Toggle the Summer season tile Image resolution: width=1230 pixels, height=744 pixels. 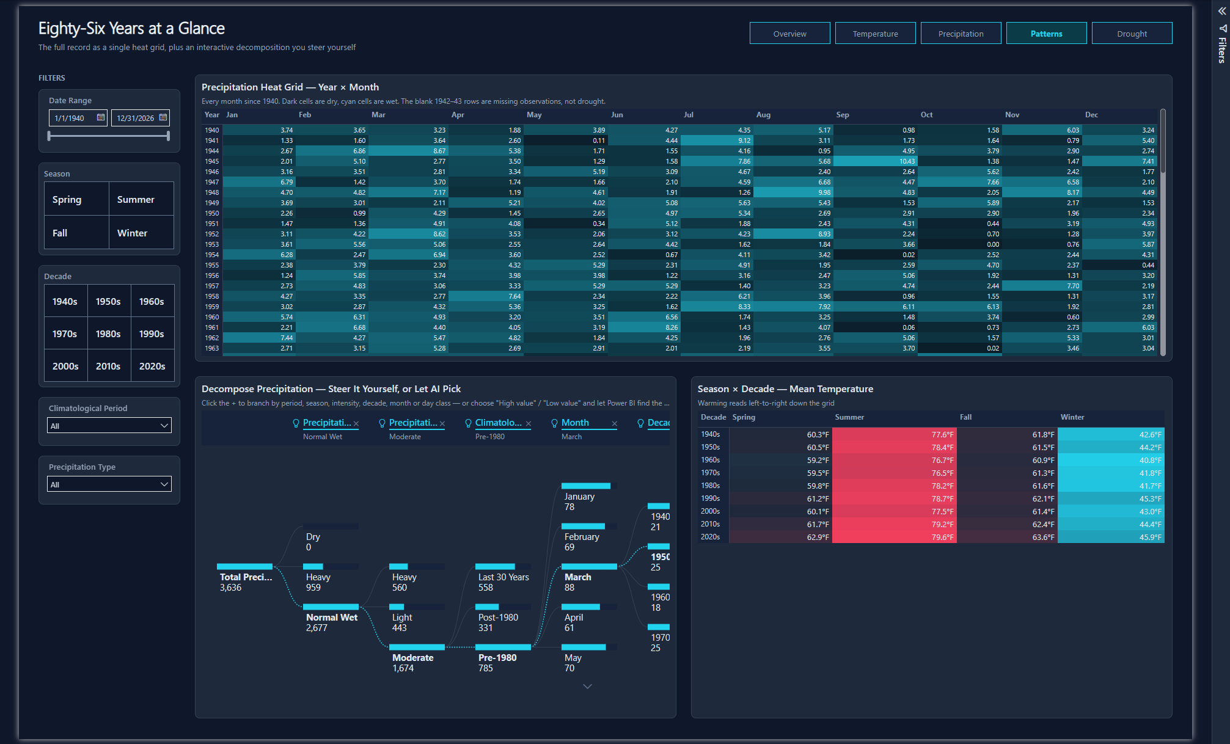click(141, 199)
